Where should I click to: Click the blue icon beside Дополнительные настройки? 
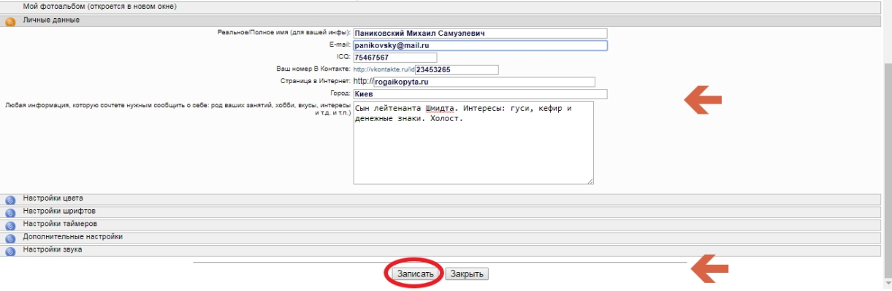(x=10, y=238)
